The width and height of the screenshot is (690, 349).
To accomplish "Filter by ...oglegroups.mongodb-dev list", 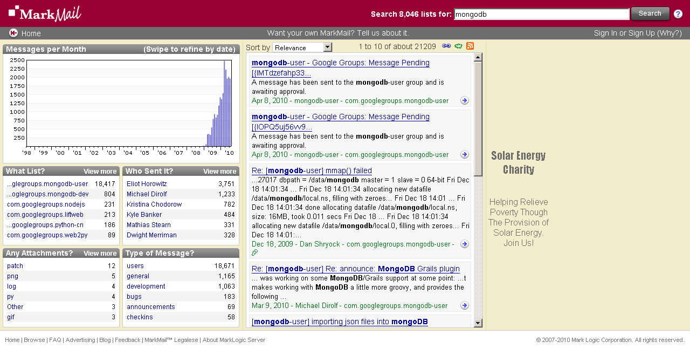I will 48,194.
